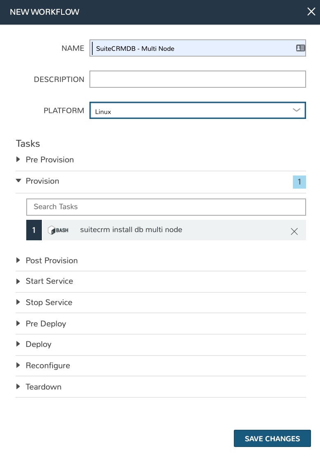Expand the Pre Provision section
The height and width of the screenshot is (456, 320).
coord(50,160)
